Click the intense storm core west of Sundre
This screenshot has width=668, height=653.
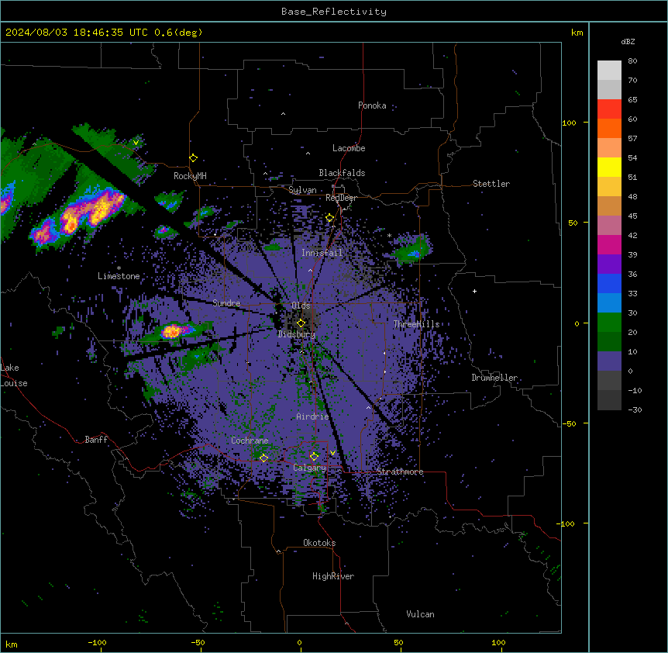click(x=173, y=330)
